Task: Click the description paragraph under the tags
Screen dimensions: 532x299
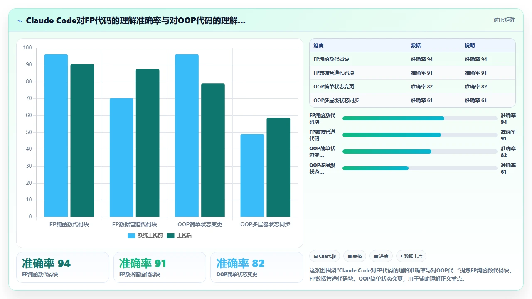Action: tap(411, 274)
